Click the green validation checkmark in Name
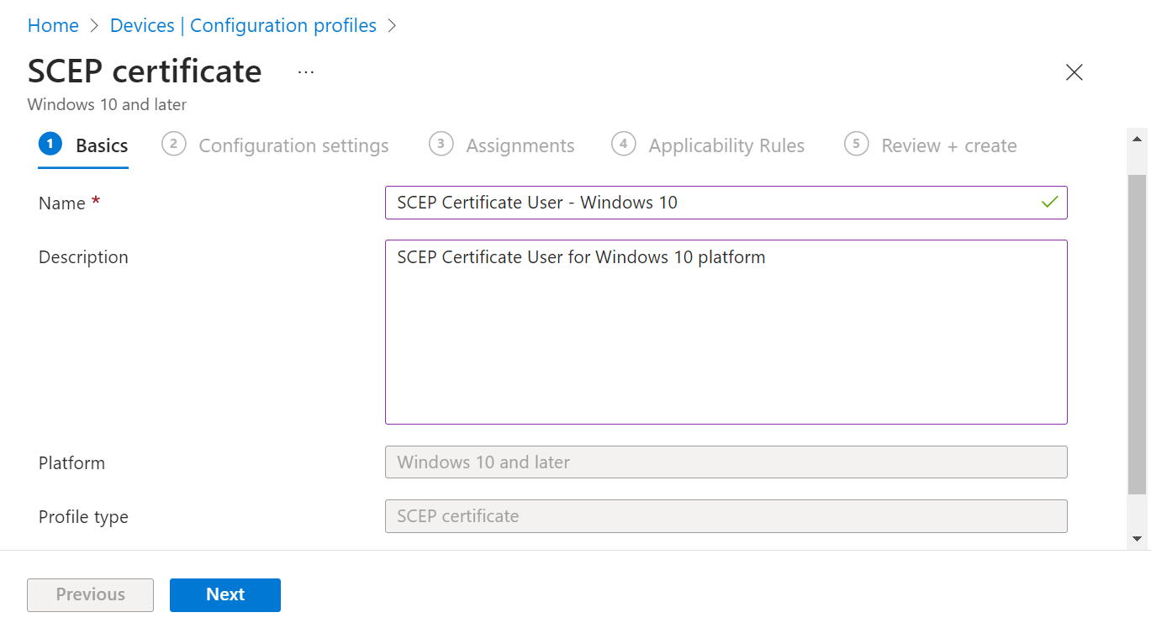This screenshot has height=623, width=1151. point(1049,203)
